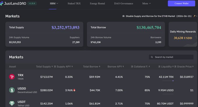
Task: Click the USDD token icon
Action: 12,90
